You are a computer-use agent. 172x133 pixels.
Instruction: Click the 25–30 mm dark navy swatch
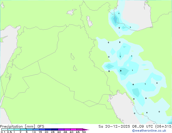(x=55, y=129)
